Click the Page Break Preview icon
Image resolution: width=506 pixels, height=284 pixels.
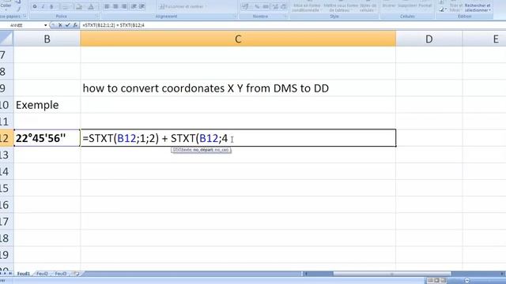coord(444,281)
